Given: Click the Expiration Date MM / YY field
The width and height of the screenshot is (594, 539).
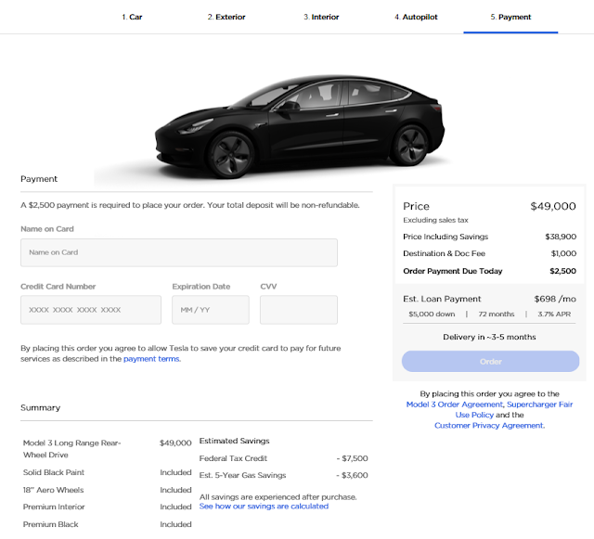Looking at the screenshot, I should pos(211,310).
